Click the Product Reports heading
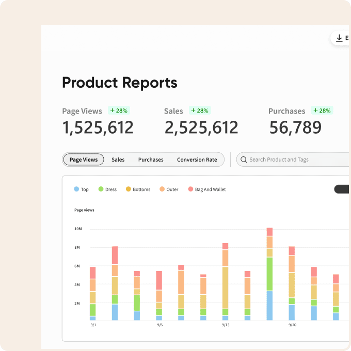Viewport: 351px width, 351px height. coord(119,83)
